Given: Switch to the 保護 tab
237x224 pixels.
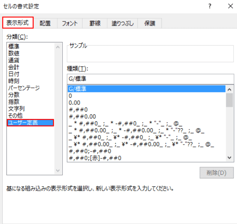Looking at the screenshot, I should tap(150, 23).
